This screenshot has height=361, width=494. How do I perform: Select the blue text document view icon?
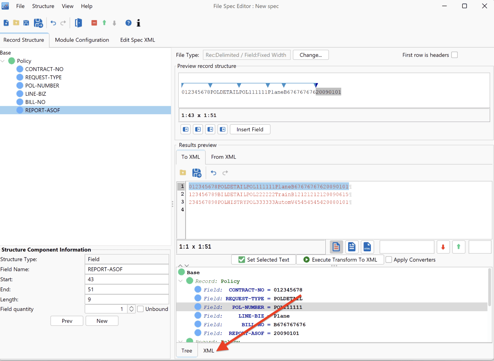coord(352,247)
